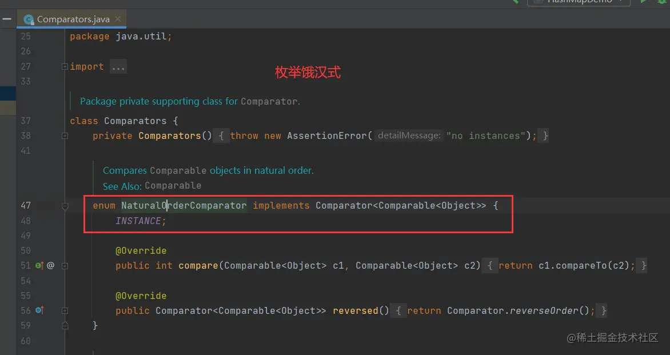Click 'c1.compareTo(c2)' in the return statement
This screenshot has width=670, height=355.
[x=584, y=266]
